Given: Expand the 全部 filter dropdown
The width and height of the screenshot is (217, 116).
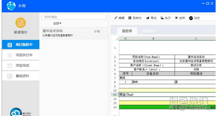Looking at the screenshot, I should point(57,24).
